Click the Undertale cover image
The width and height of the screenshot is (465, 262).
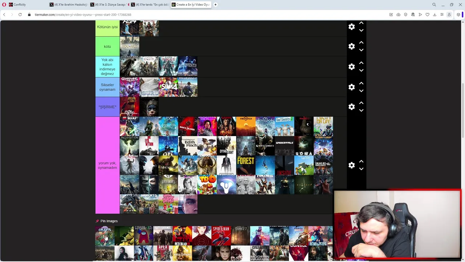[284, 146]
